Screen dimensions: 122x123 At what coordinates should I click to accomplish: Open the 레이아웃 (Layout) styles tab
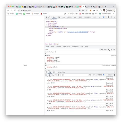tap(58, 47)
